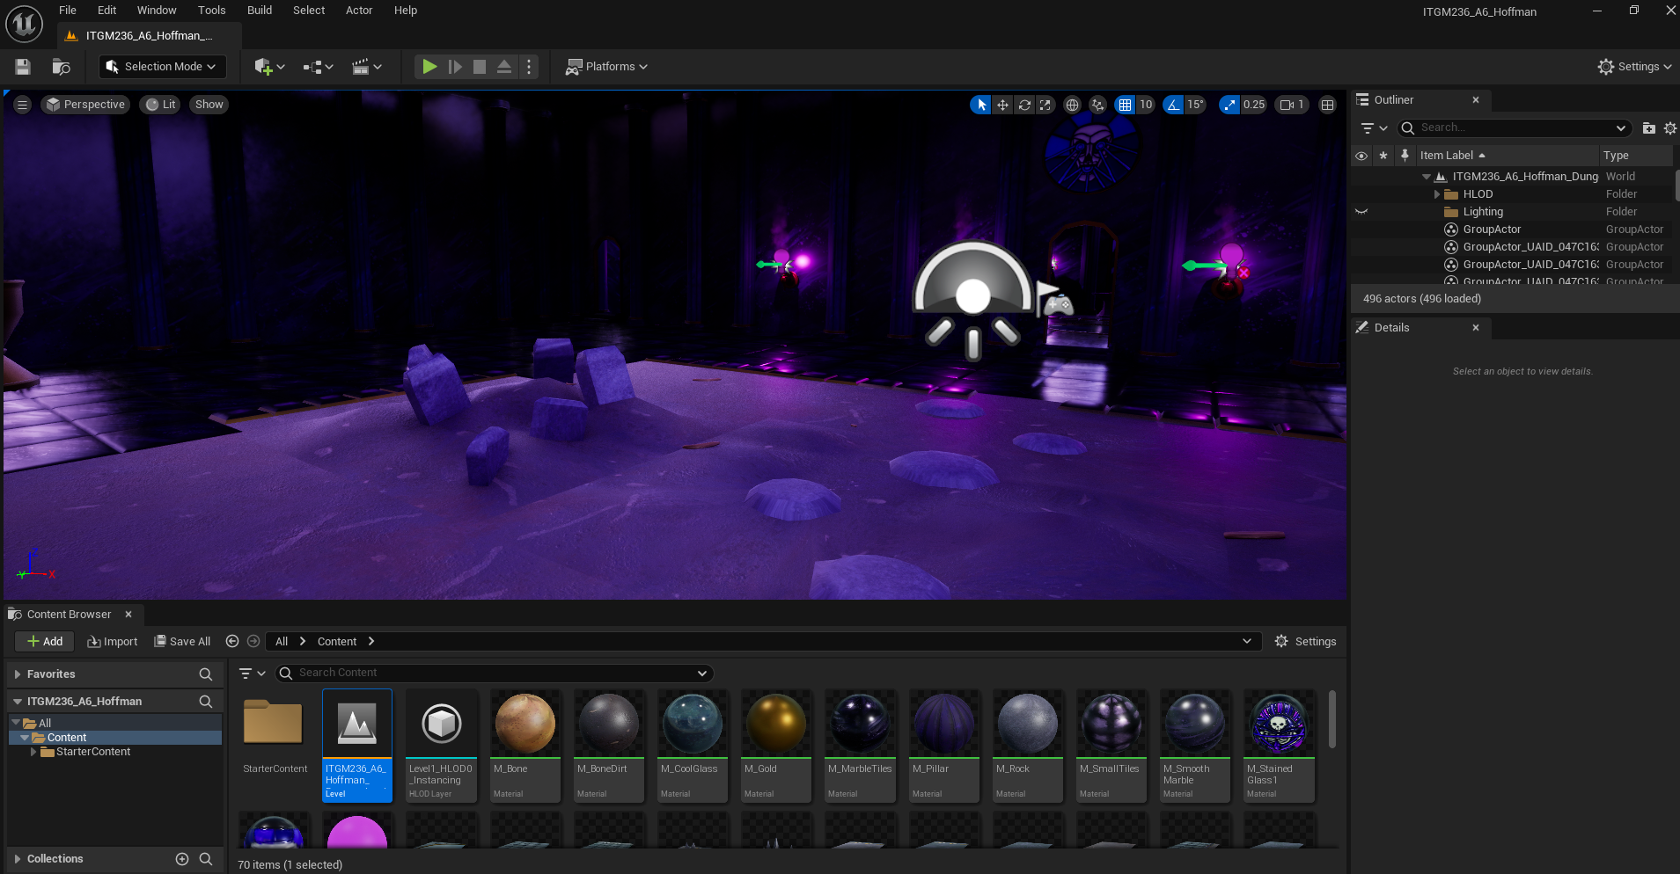1680x874 pixels.
Task: Activate the Rotate tool in viewport
Action: point(1024,105)
